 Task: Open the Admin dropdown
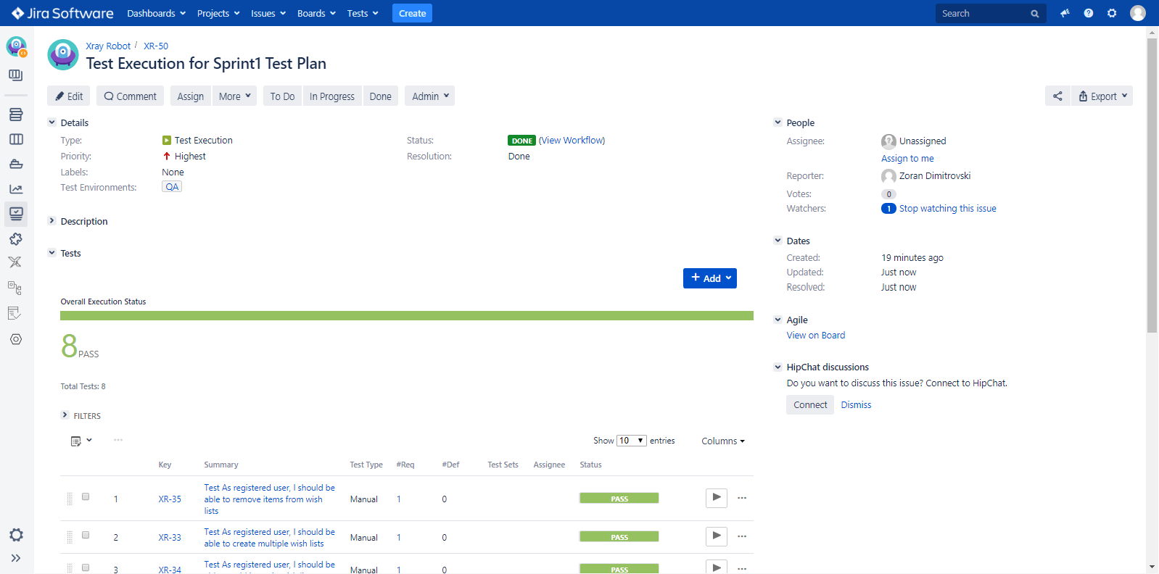(x=429, y=96)
